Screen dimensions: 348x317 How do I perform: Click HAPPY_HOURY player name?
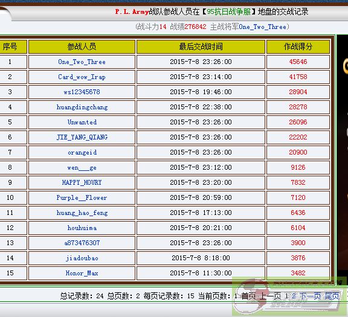pyautogui.click(x=82, y=182)
